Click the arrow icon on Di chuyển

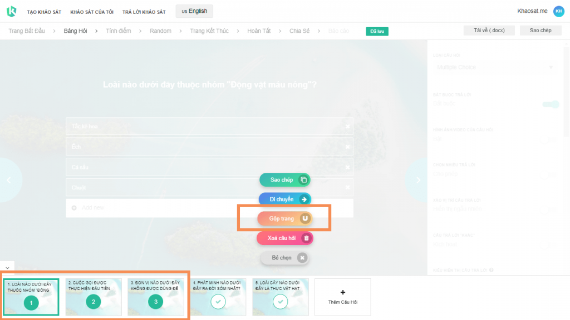tap(304, 199)
